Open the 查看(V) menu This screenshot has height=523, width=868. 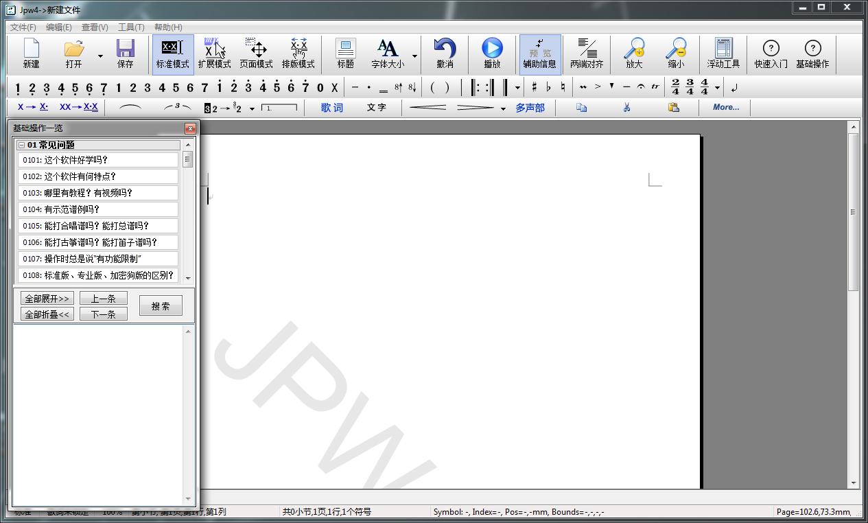pos(95,27)
